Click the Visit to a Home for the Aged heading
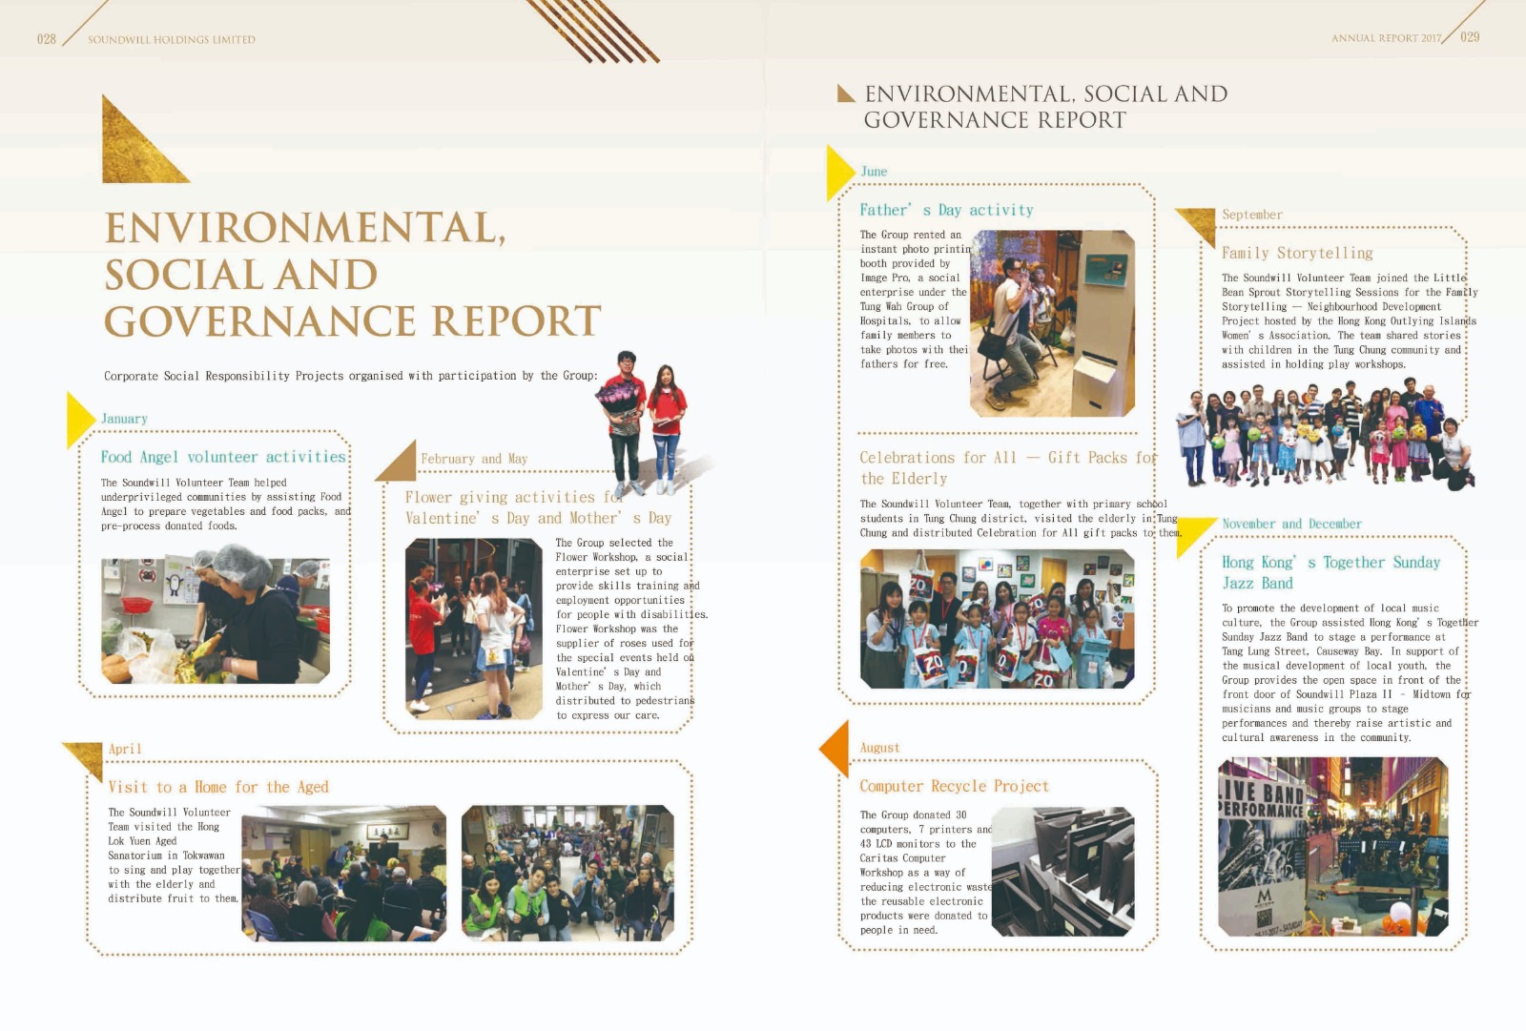Viewport: 1526px width, 1031px height. click(x=218, y=787)
